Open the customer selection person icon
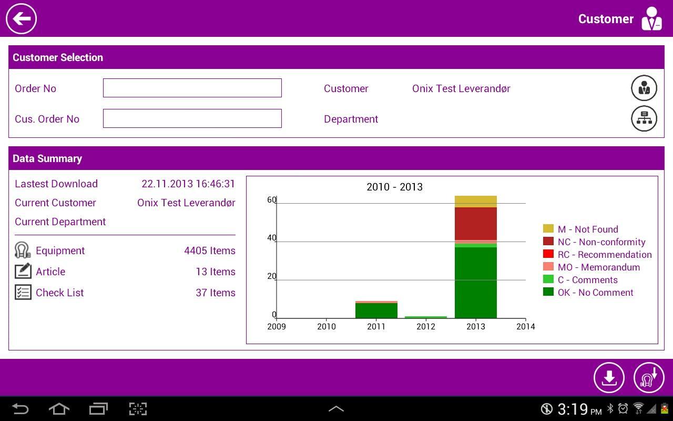This screenshot has width=673, height=421. tap(644, 88)
